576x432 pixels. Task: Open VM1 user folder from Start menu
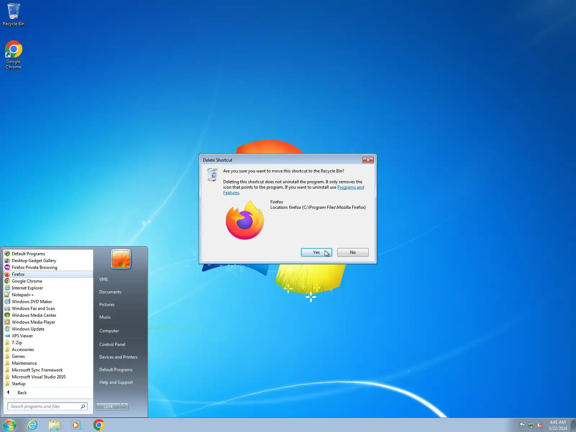[x=103, y=279]
